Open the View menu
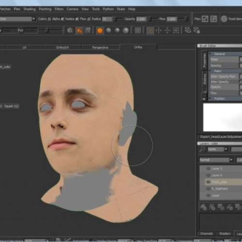 [x=85, y=9]
